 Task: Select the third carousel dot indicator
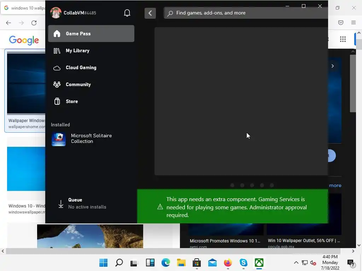tap(252, 185)
